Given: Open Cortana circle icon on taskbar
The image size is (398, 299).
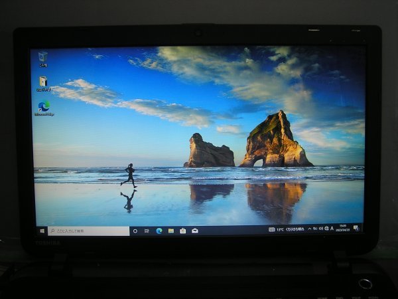Looking at the screenshot, I should coord(135,231).
